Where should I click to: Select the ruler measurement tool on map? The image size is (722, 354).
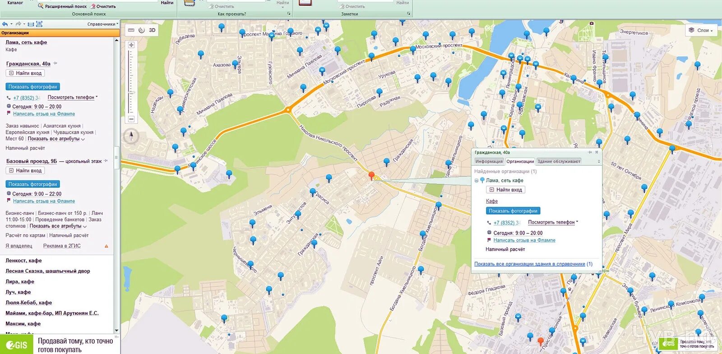coord(131,30)
